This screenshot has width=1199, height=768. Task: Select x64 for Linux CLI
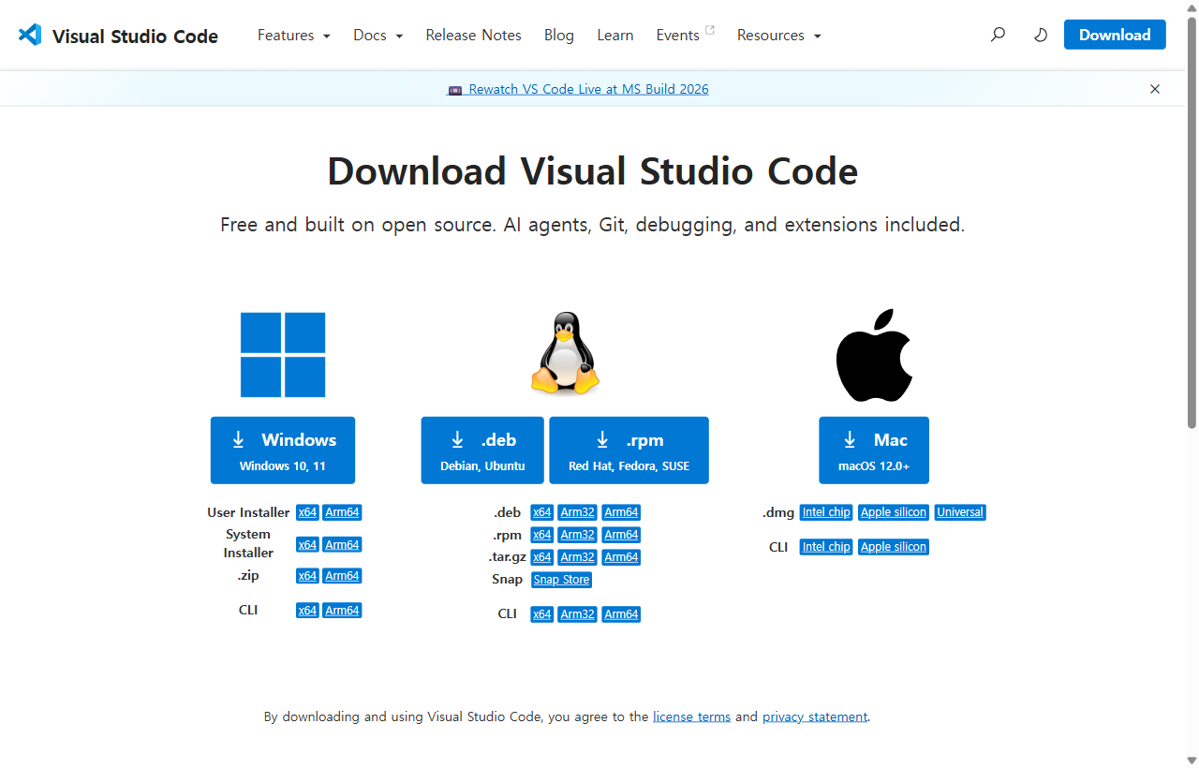pyautogui.click(x=541, y=614)
